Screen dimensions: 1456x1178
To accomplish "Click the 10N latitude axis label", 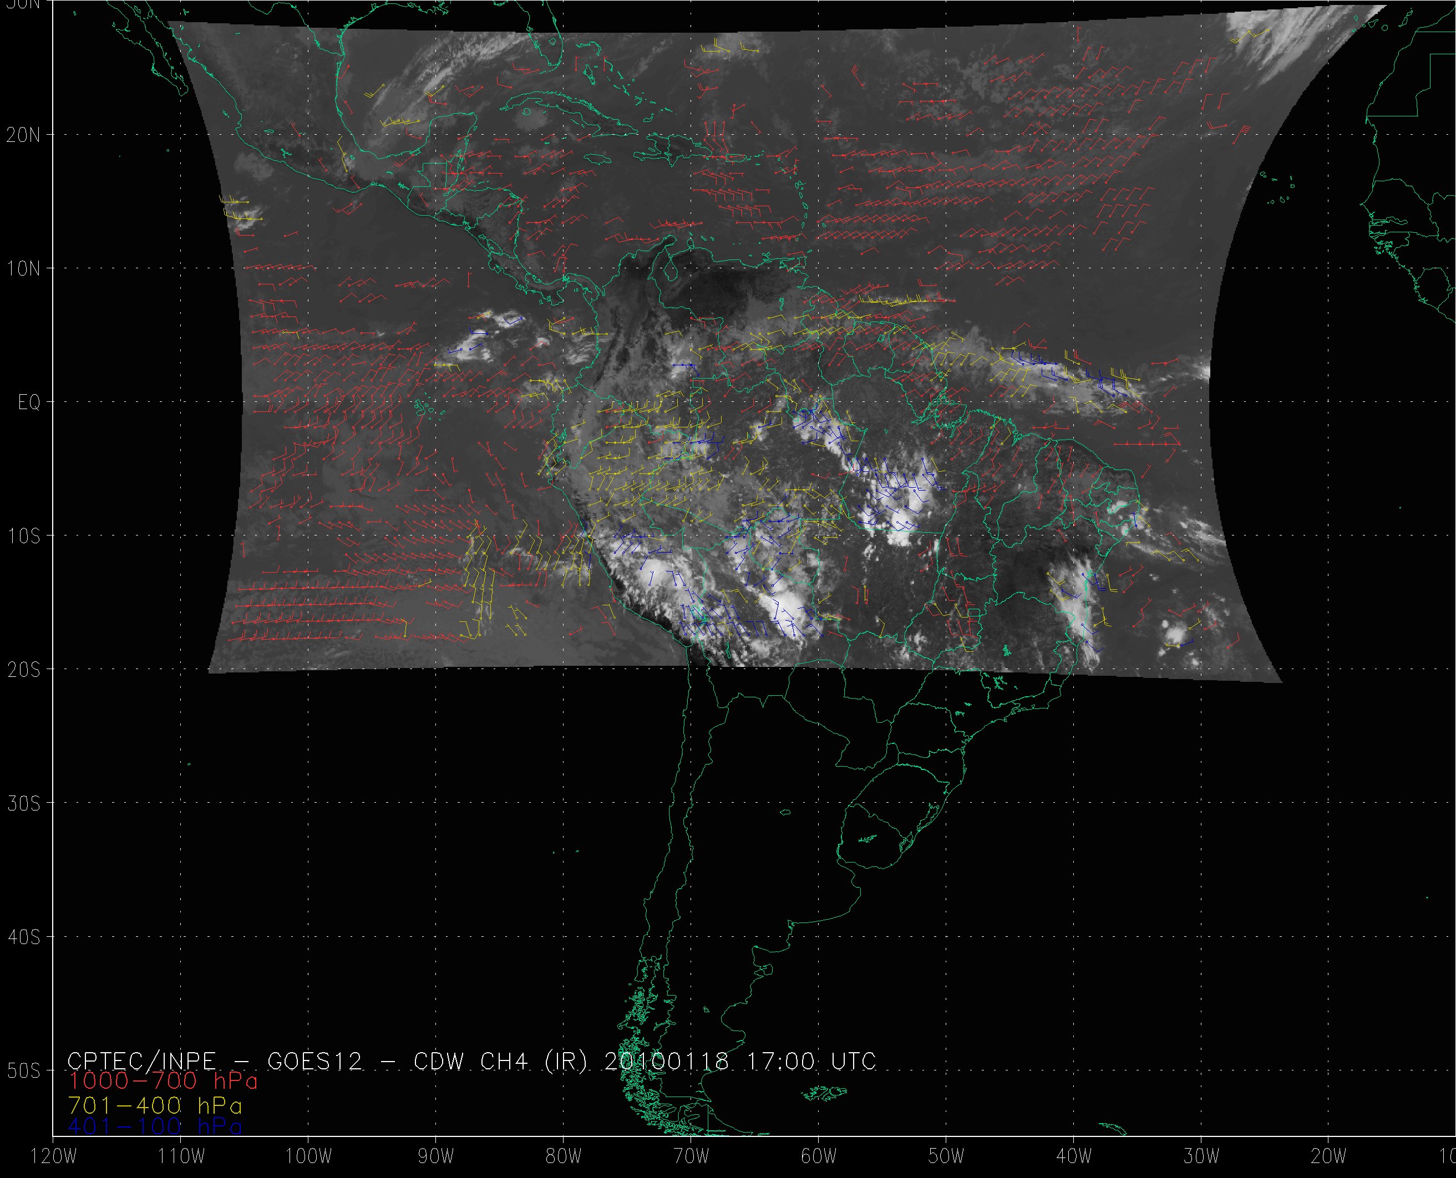I will (x=24, y=269).
